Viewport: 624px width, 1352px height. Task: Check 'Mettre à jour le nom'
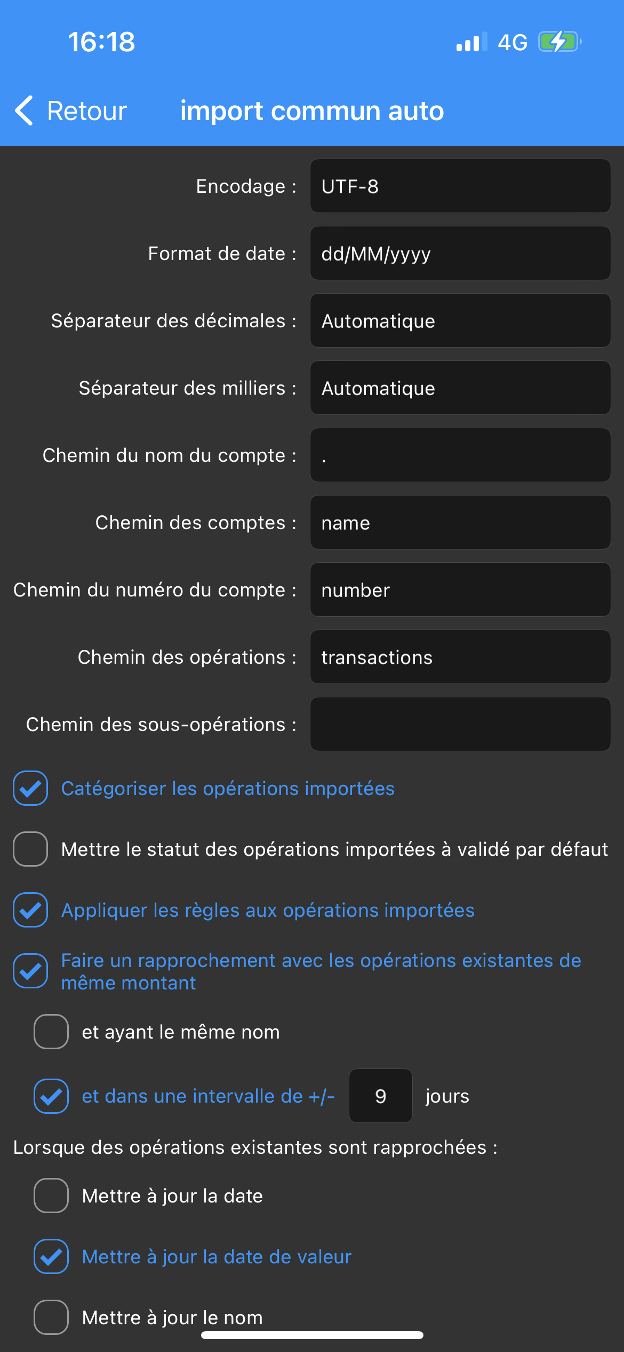[51, 1317]
